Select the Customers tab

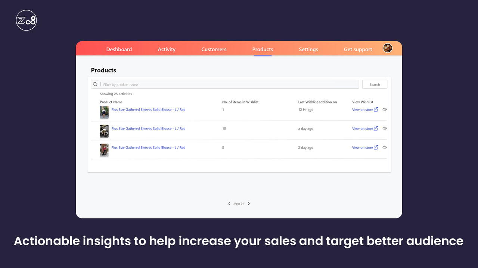[x=214, y=49]
